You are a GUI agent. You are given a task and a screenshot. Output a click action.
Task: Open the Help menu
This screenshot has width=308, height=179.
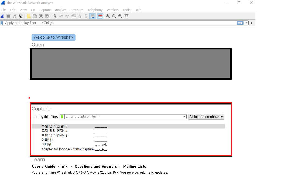pos(138,10)
